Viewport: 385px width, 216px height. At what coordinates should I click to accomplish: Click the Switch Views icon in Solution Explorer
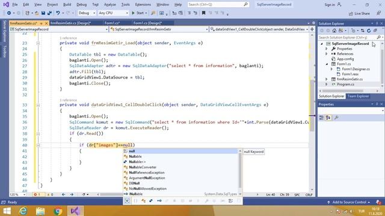(340, 31)
